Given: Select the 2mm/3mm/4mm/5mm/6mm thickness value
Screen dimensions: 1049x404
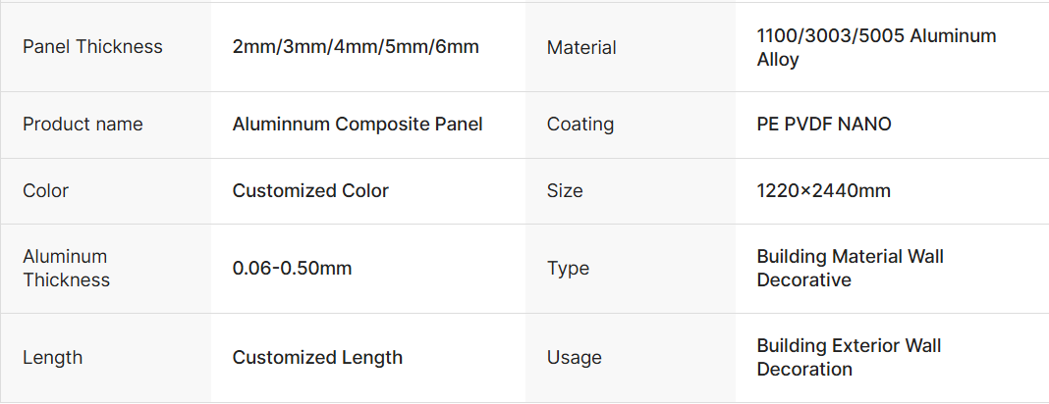Looking at the screenshot, I should [x=356, y=47].
